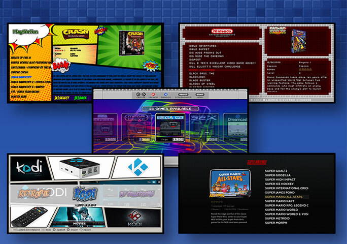
Task: Click the Super Nintendo red header
Action: [x=257, y=162]
